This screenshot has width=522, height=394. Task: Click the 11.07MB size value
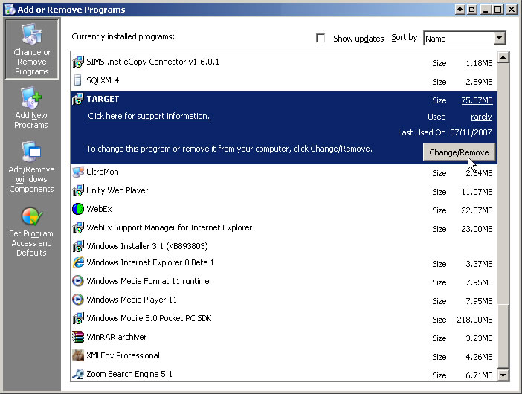(x=477, y=192)
